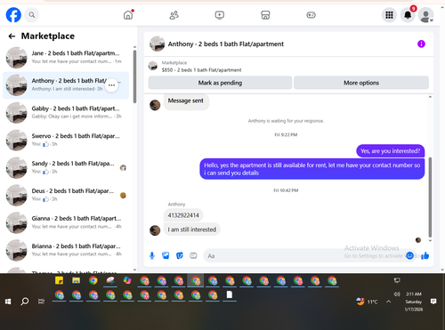The width and height of the screenshot is (445, 330).
Task: Click the More options button
Action: pyautogui.click(x=361, y=83)
